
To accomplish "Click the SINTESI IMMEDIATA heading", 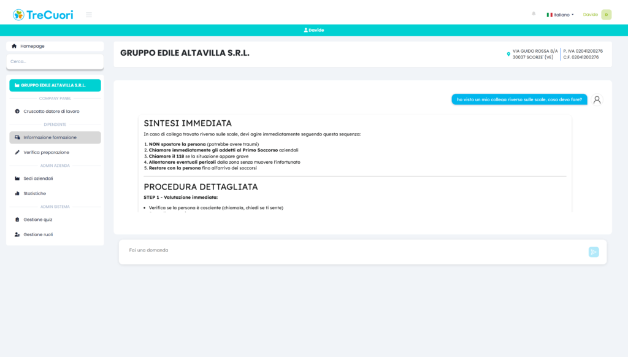I will click(x=188, y=123).
